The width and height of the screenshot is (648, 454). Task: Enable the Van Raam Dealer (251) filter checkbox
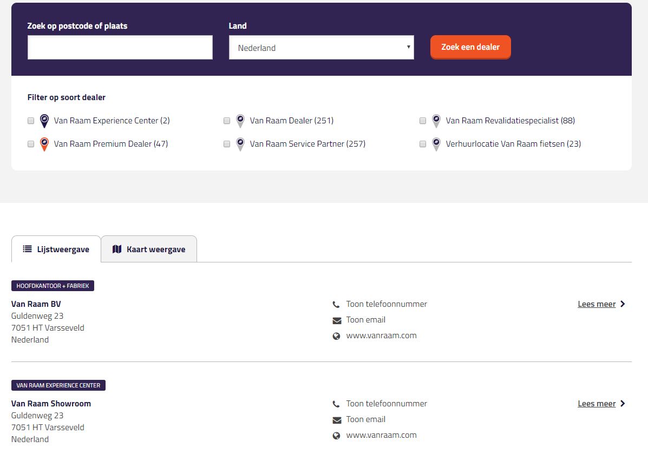pyautogui.click(x=226, y=121)
